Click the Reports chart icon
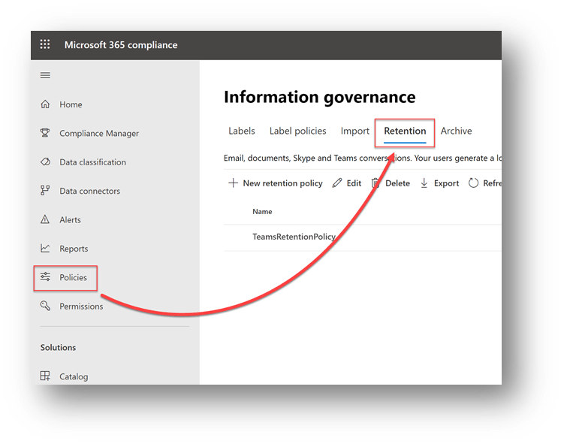This screenshot has width=564, height=447. 45,249
